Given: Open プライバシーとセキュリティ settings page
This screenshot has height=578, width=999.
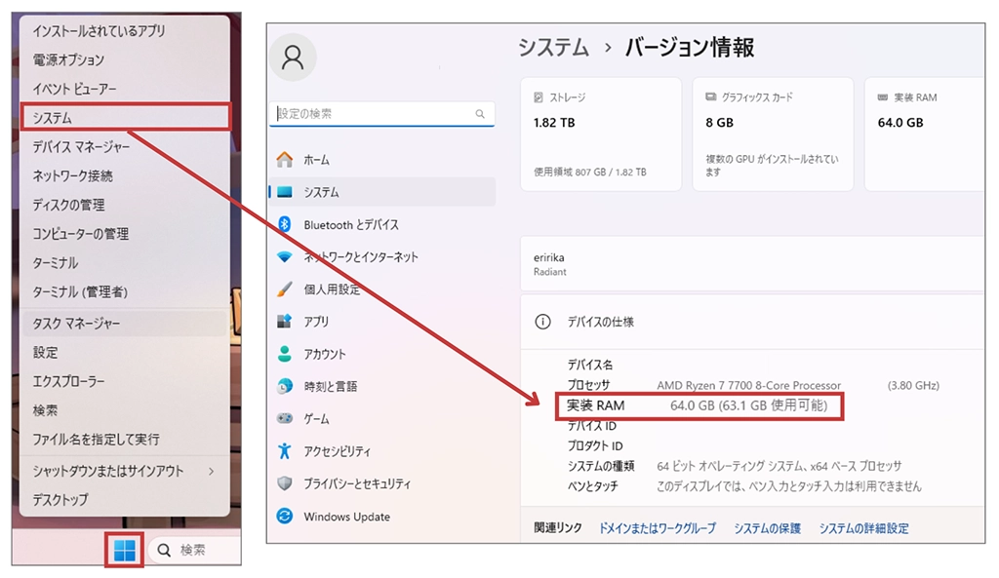Looking at the screenshot, I should 382,483.
